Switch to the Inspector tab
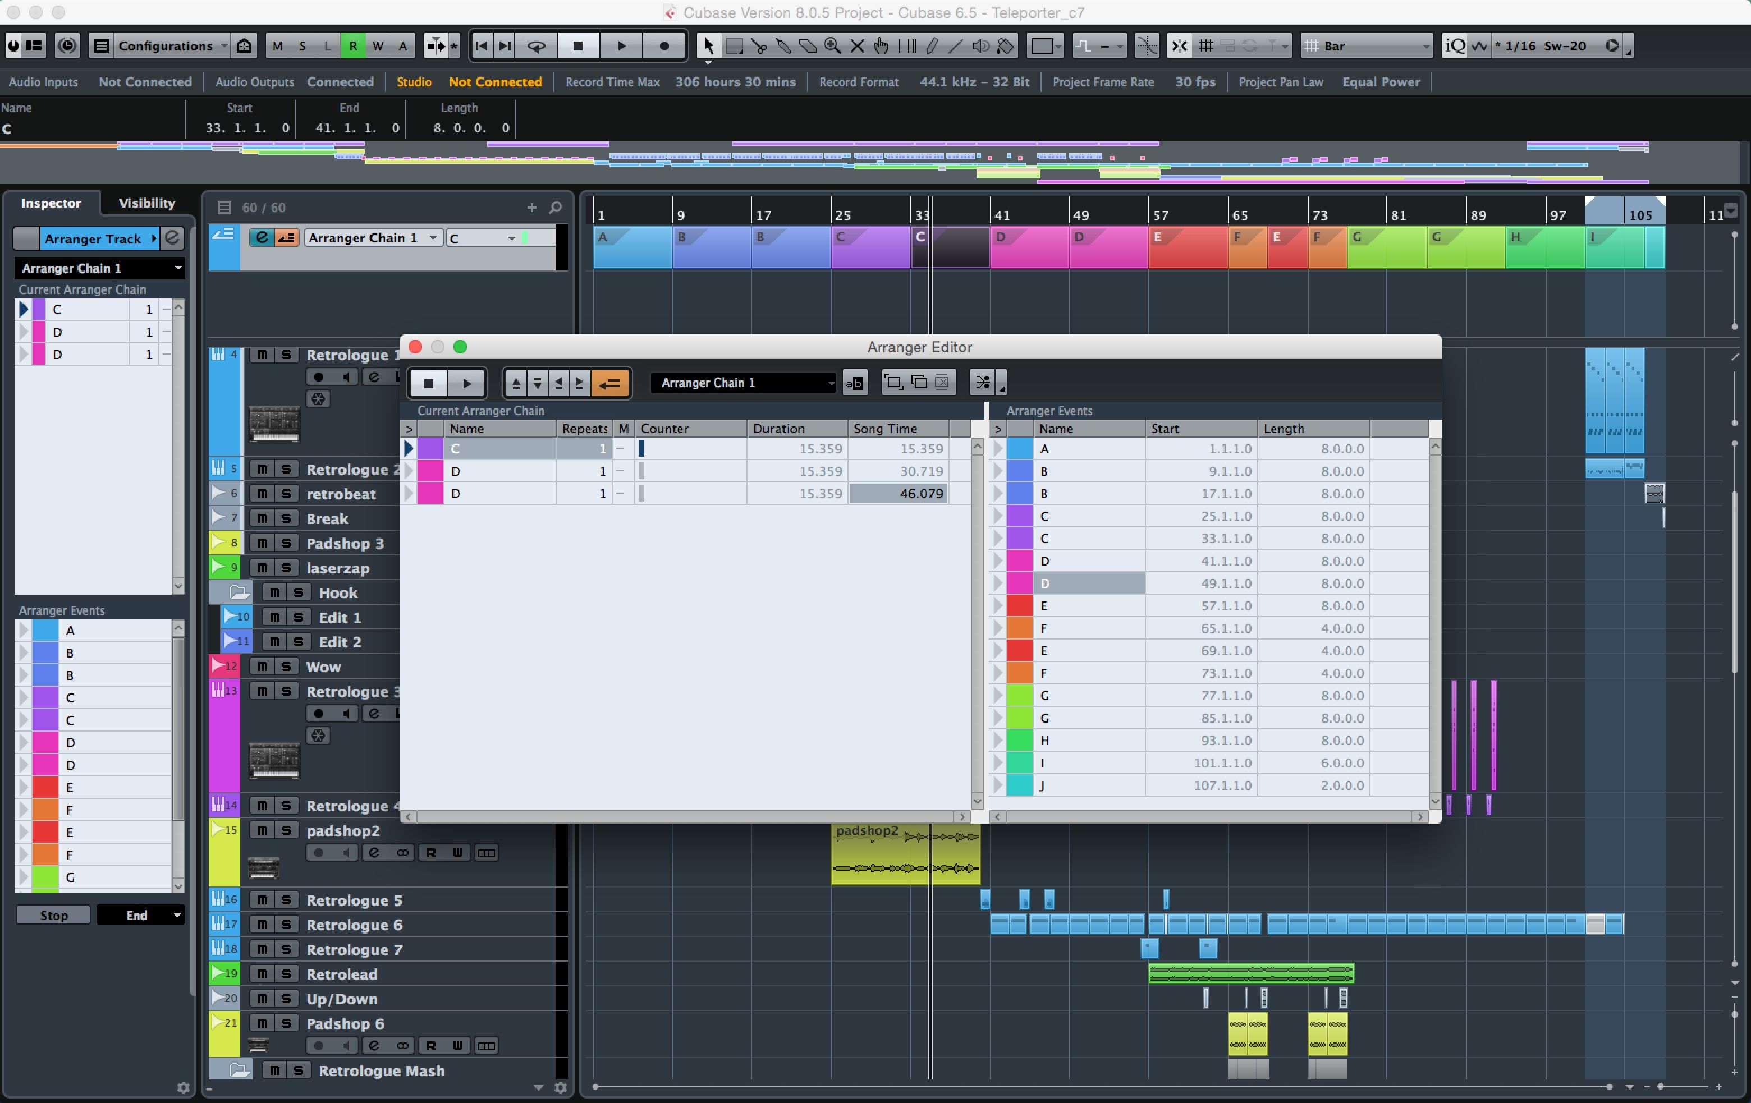 (51, 203)
